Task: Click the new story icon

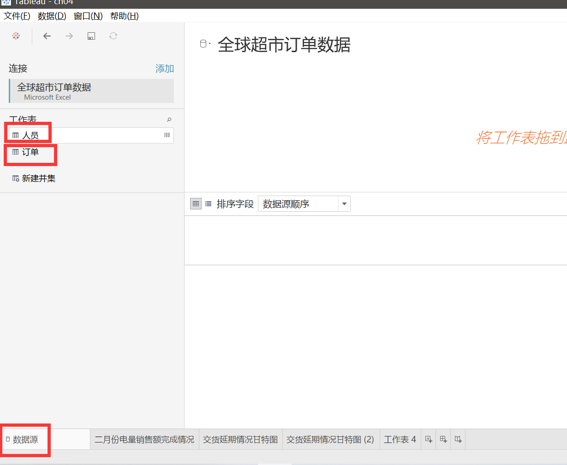Action: (x=458, y=440)
